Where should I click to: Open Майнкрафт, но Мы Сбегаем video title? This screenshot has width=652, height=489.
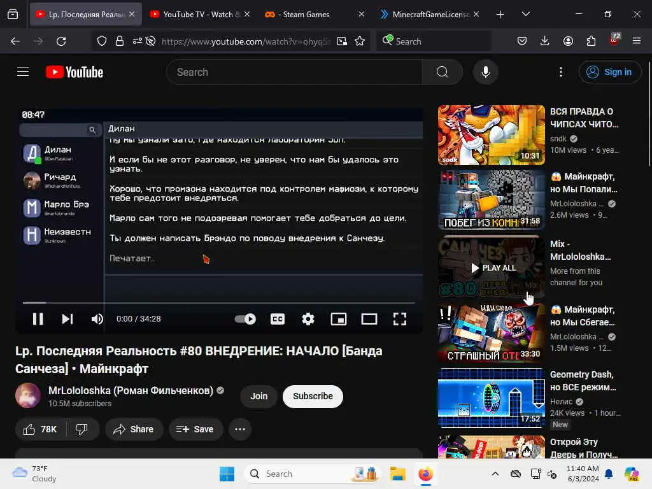click(582, 316)
